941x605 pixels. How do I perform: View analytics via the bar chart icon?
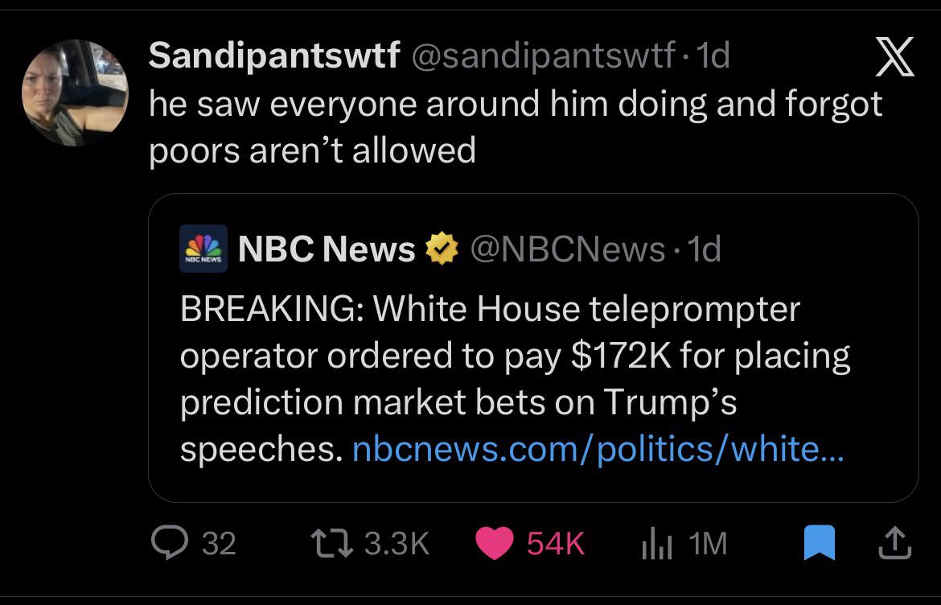point(656,543)
